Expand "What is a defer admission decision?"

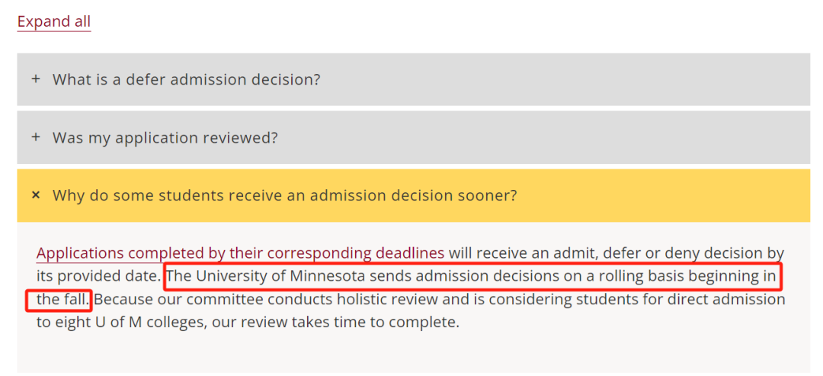[x=186, y=79]
